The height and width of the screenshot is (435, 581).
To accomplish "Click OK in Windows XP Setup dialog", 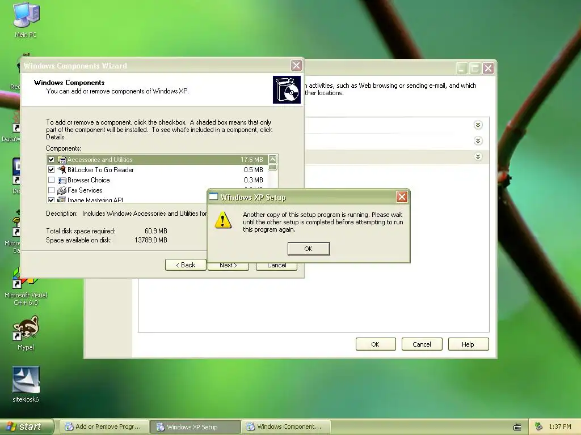I will click(308, 249).
